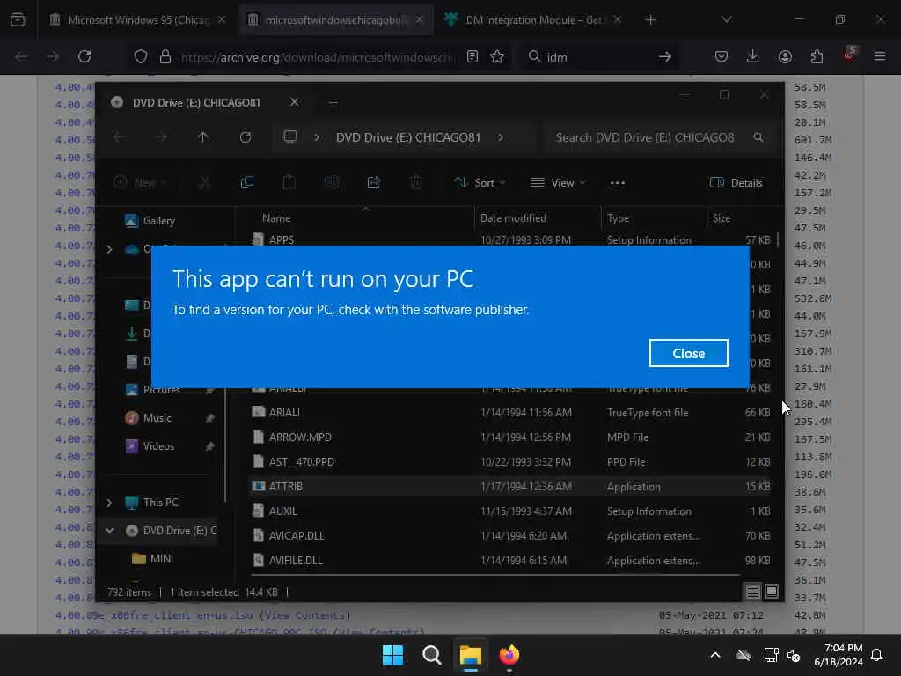Switch to microsoftwindowschicagobuilds tab
The image size is (901, 676).
[335, 19]
